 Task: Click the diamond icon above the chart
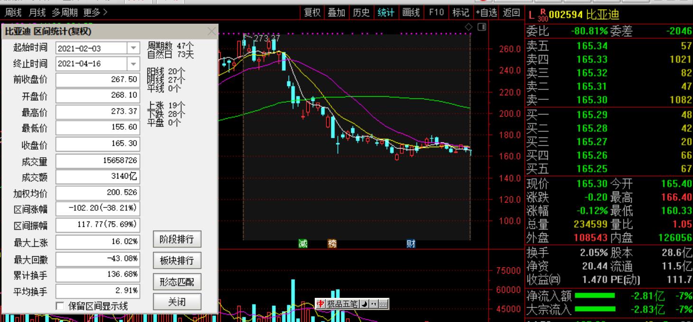pos(469,27)
